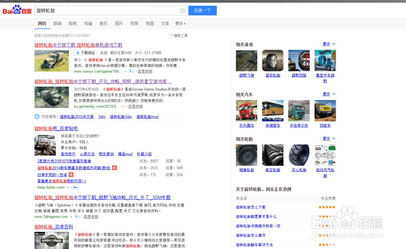Screen dimensions: 406x249
Task: Open dropdown arrow after tieba.baidu.com URL
Action: coord(68,187)
